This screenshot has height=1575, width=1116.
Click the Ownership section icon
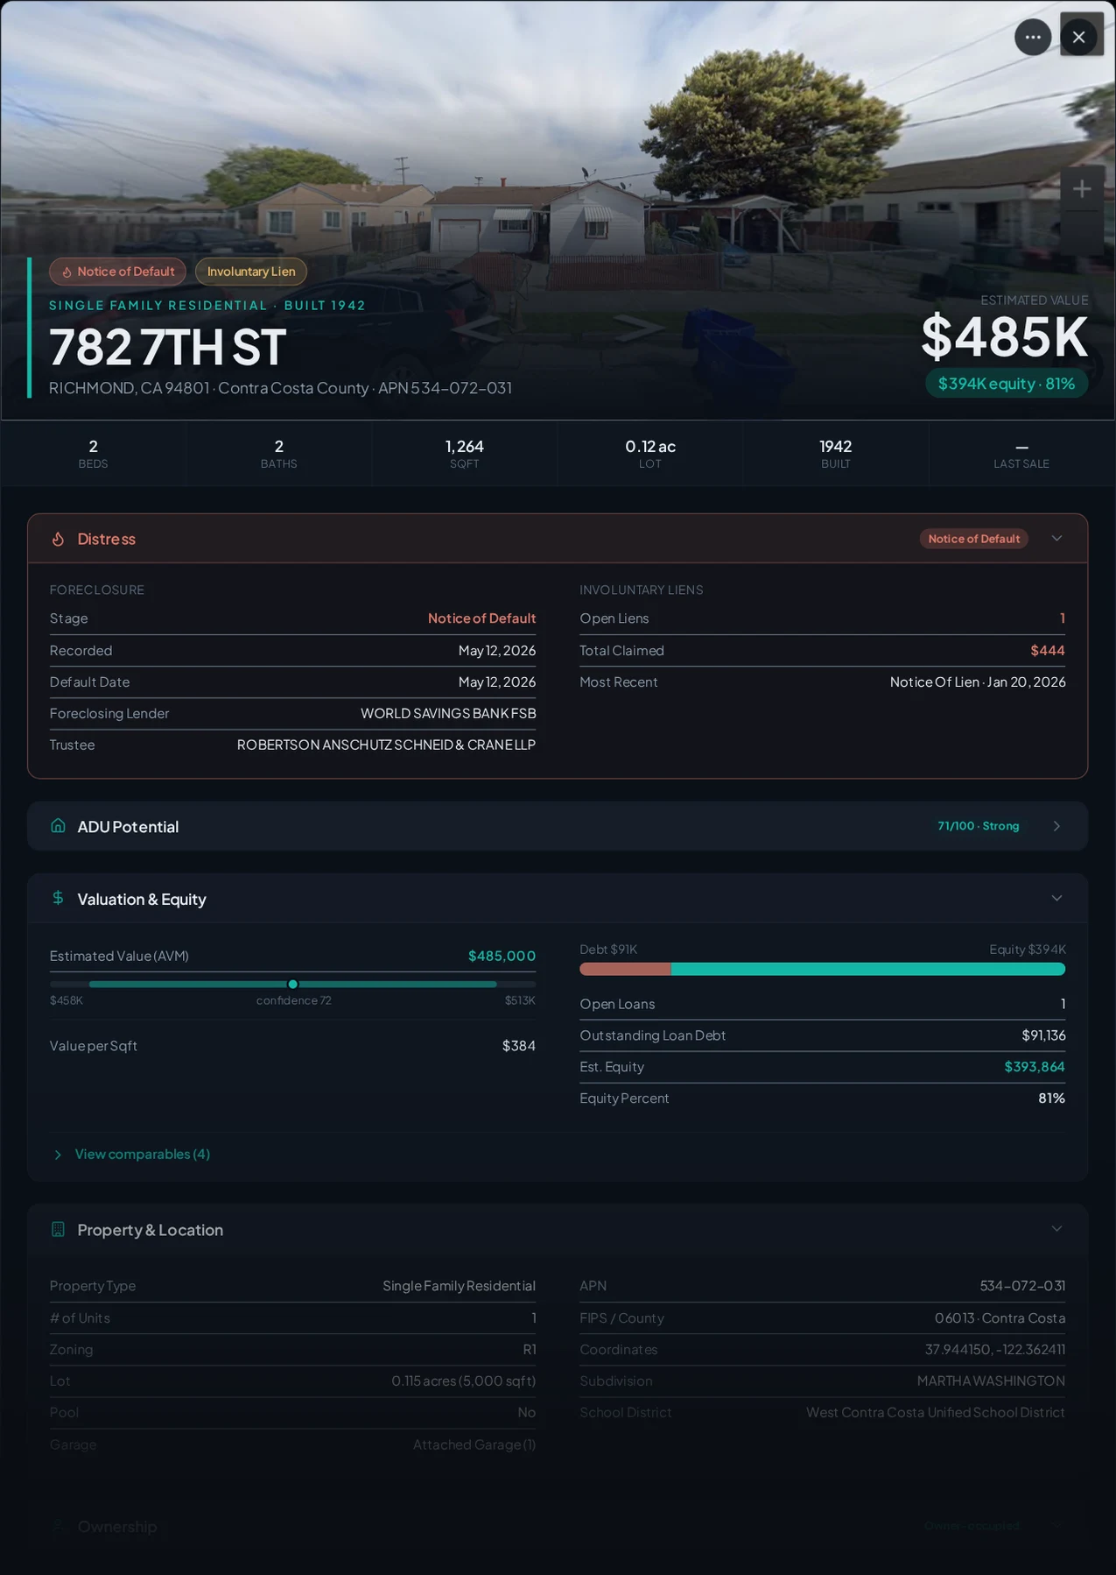(x=58, y=1526)
